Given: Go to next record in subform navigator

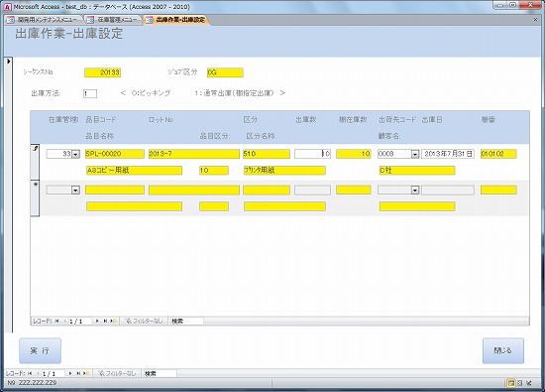Looking at the screenshot, I should (97, 321).
